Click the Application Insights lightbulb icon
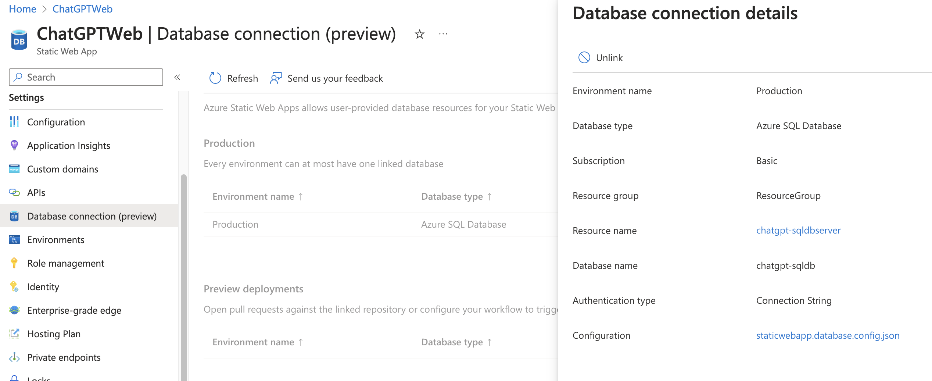The image size is (932, 381). 14,146
